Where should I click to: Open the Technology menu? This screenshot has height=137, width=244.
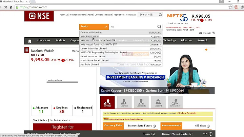tap(169, 40)
